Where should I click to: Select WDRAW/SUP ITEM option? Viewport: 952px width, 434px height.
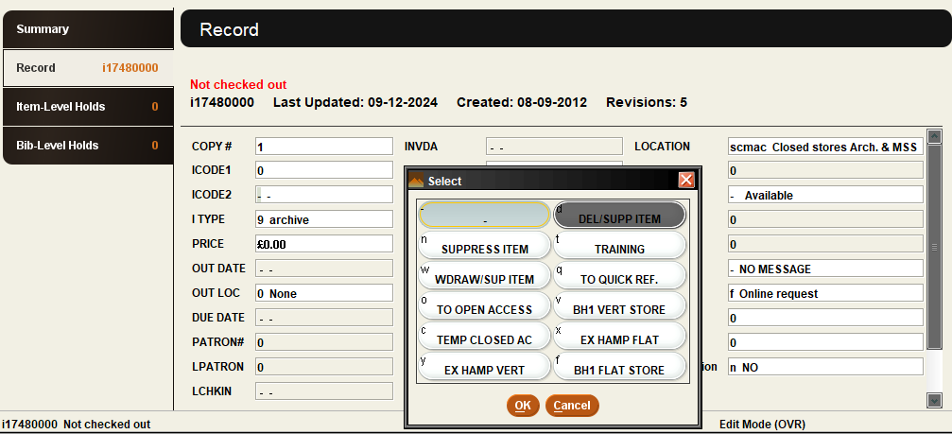point(484,276)
